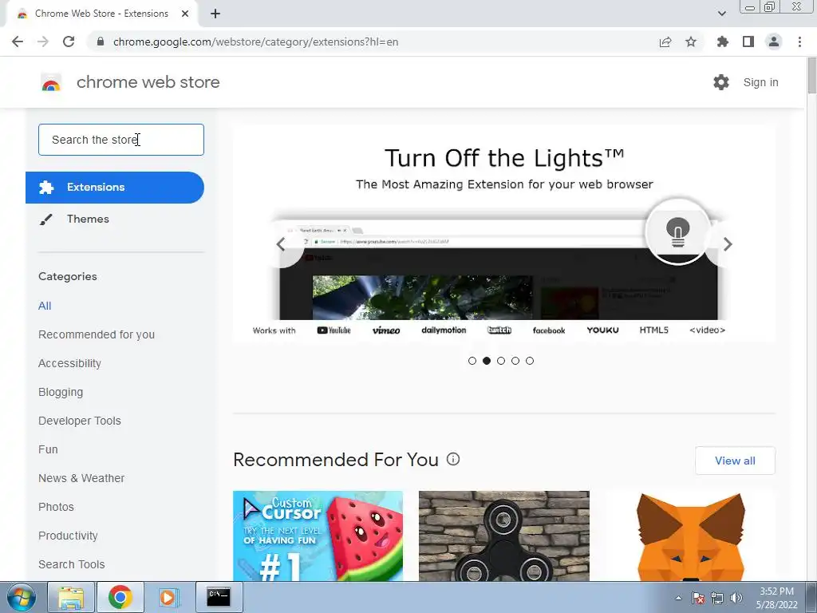Open a new browser tab
The height and width of the screenshot is (613, 817).
click(x=215, y=14)
